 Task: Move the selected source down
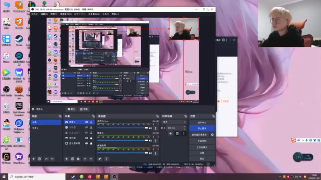coord(91,159)
